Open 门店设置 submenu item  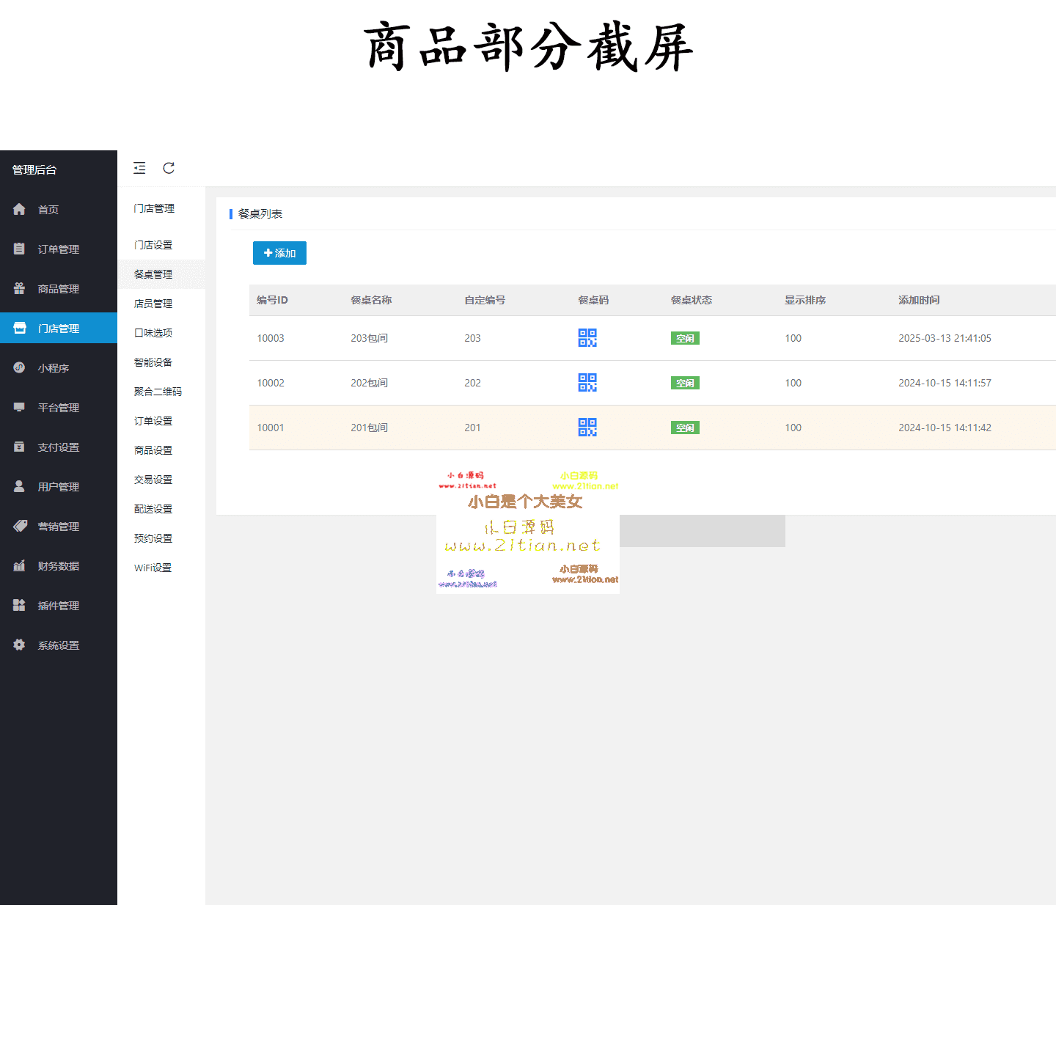point(153,245)
